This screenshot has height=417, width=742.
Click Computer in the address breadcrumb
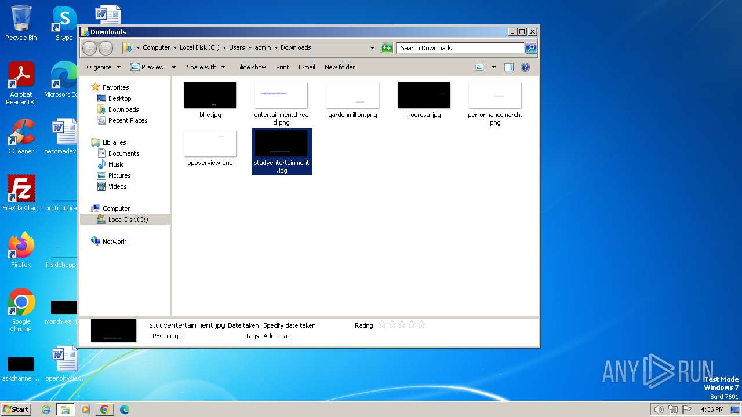(156, 48)
